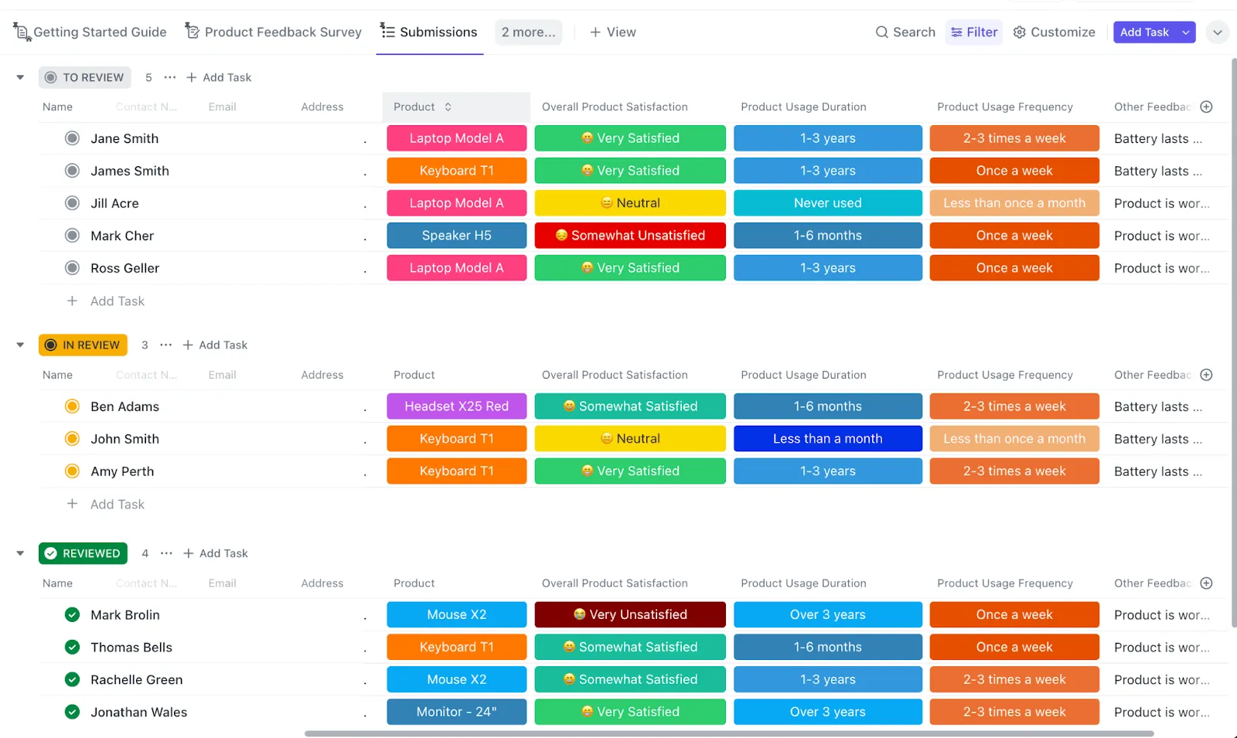Click Add Task next to TO REVIEW
Image resolution: width=1237 pixels, height=738 pixels.
coord(219,77)
